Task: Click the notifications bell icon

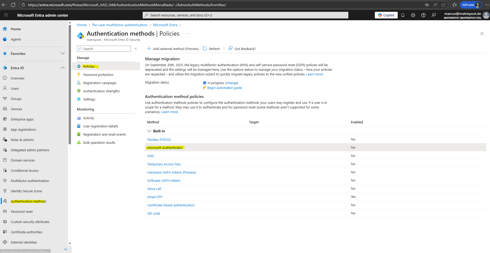Action: click(403, 15)
